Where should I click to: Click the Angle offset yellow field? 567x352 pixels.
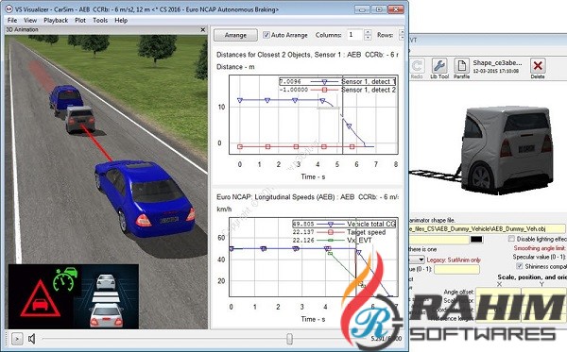[x=497, y=293]
